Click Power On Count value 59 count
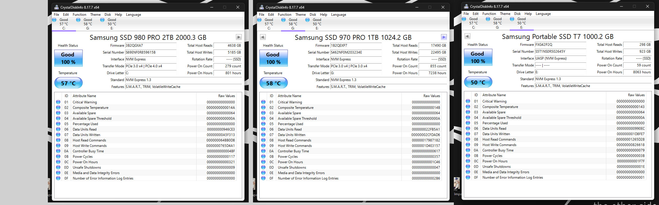 (638, 65)
